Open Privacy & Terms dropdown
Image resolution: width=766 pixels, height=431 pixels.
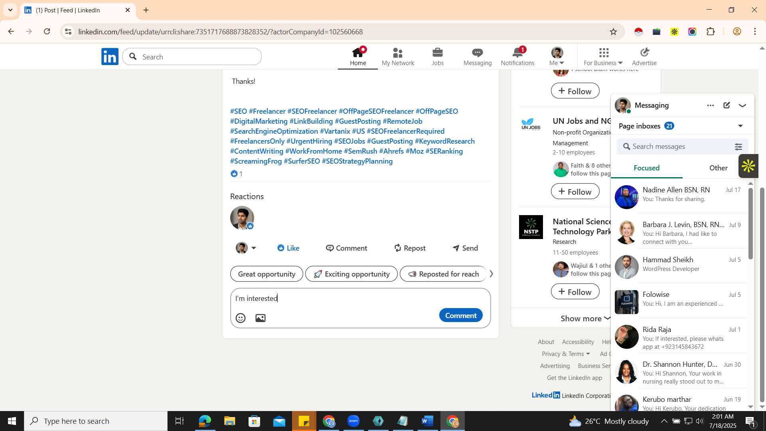[566, 354]
